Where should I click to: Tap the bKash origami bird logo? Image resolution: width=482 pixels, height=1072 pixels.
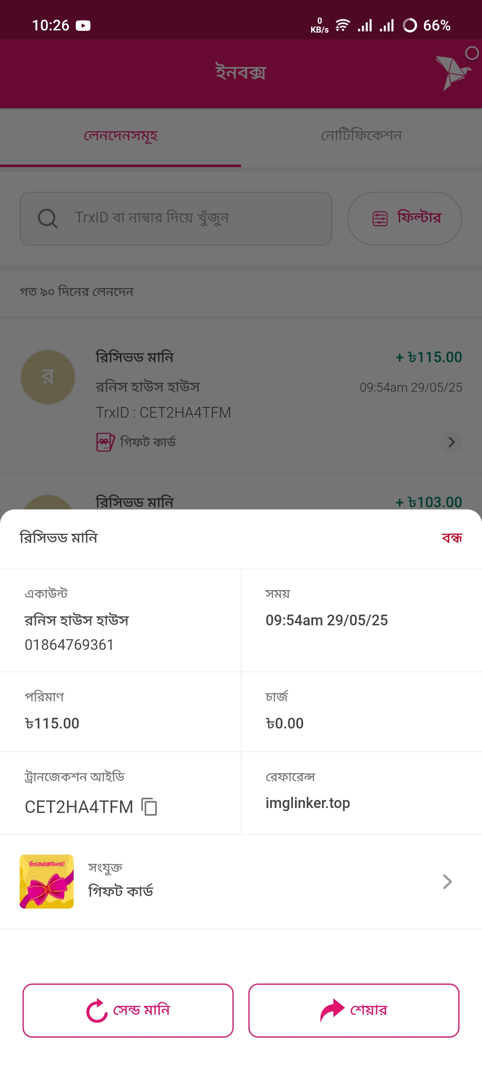click(x=453, y=72)
